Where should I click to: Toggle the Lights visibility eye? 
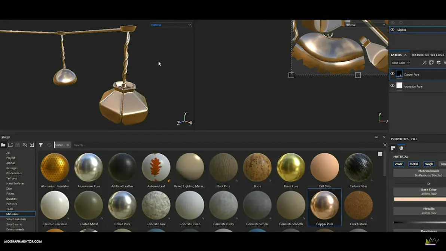coord(392,30)
